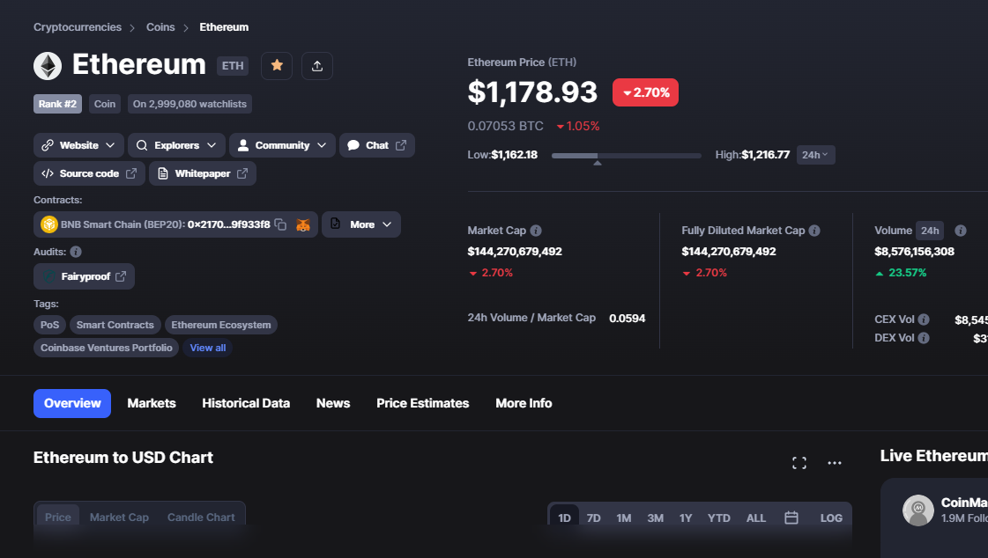Click the CoinMarketCap profile avatar

(918, 510)
